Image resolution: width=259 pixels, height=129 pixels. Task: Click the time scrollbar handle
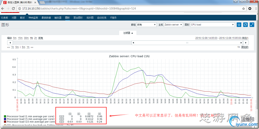[187, 43]
